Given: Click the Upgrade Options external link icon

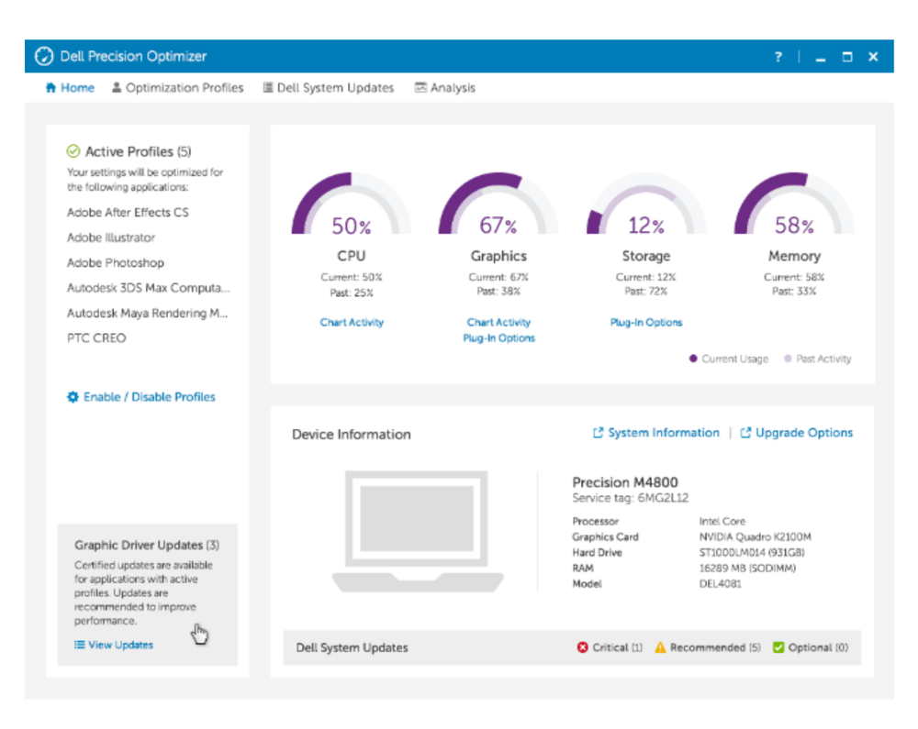Looking at the screenshot, I should click(745, 433).
